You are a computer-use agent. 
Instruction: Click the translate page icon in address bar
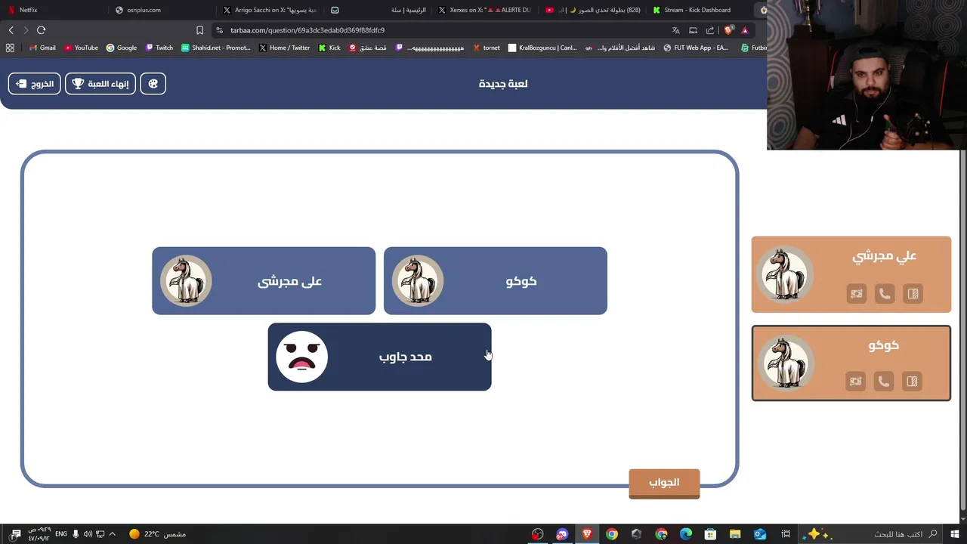coord(675,30)
